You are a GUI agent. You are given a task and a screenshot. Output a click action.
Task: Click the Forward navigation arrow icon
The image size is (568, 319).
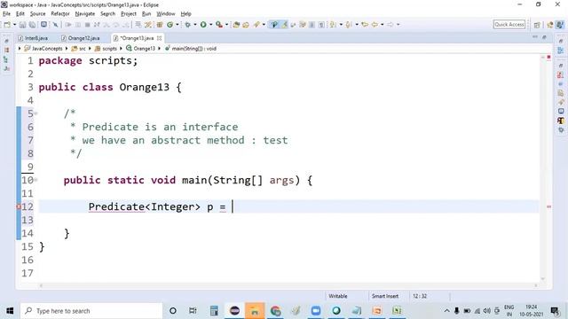click(390, 25)
